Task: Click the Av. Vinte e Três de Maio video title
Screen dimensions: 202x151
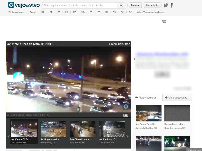Action: [x=31, y=44]
